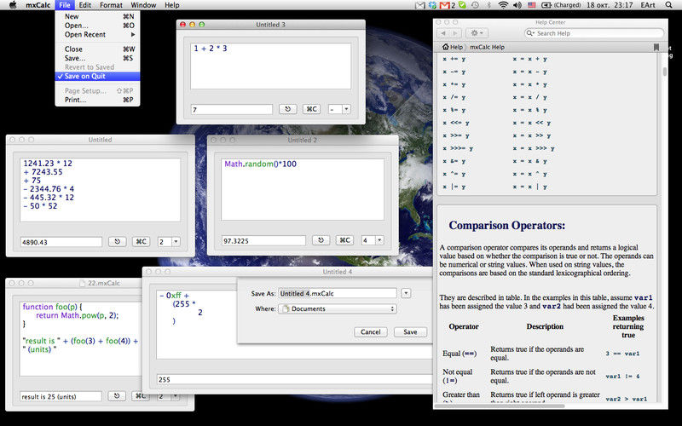Click the date and time in the menu bar

(610, 5)
